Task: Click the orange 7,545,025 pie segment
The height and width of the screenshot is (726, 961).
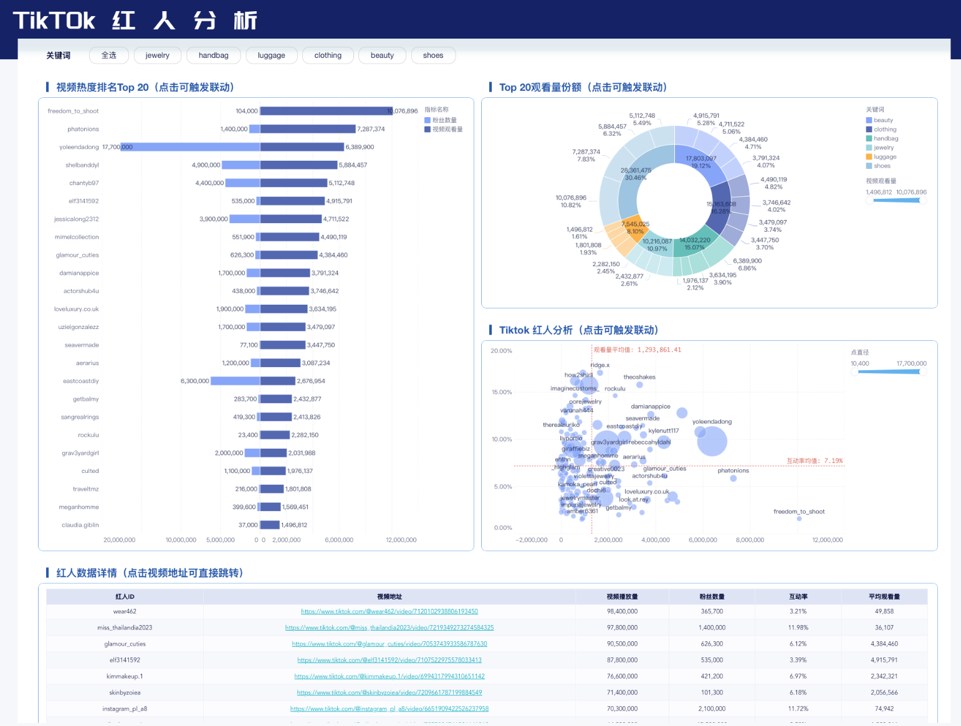Action: point(635,226)
